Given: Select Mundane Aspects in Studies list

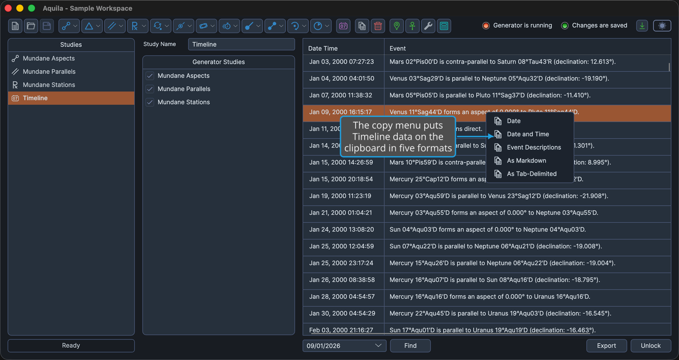Looking at the screenshot, I should pos(71,58).
